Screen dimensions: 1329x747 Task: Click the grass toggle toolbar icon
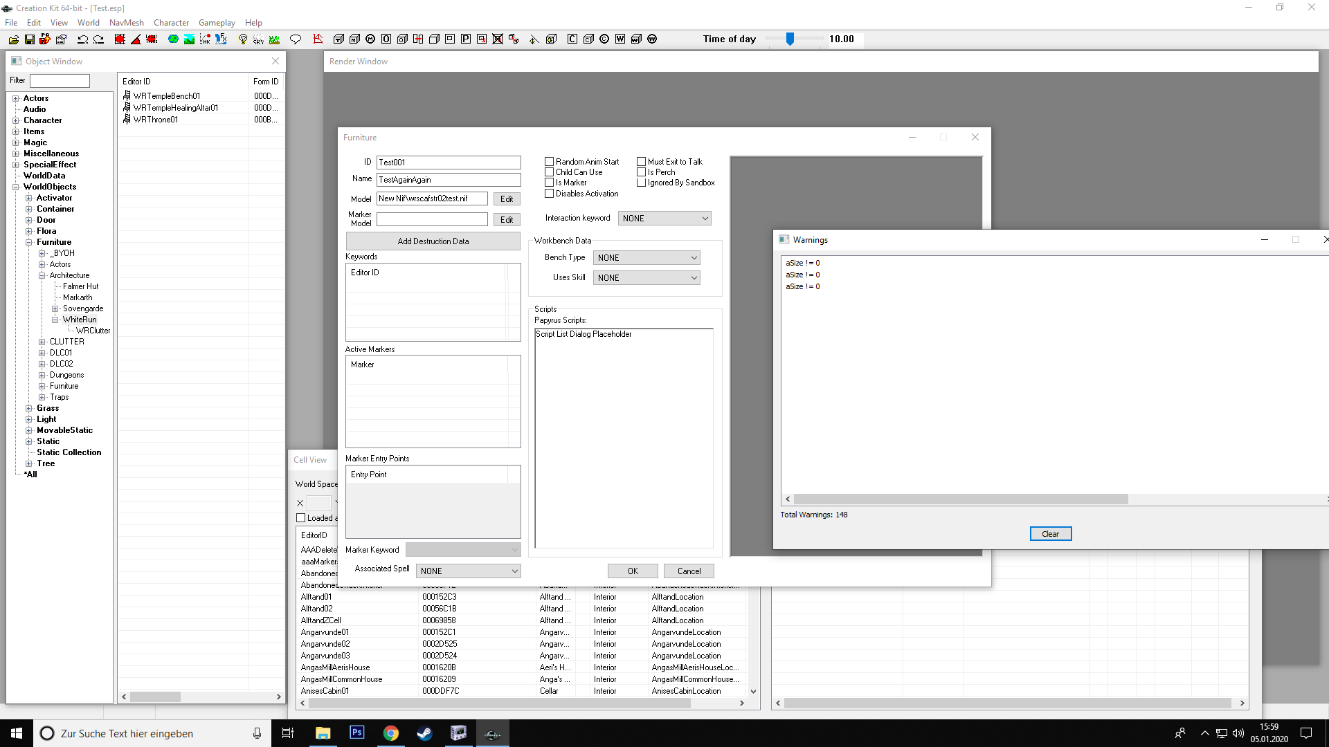[275, 39]
